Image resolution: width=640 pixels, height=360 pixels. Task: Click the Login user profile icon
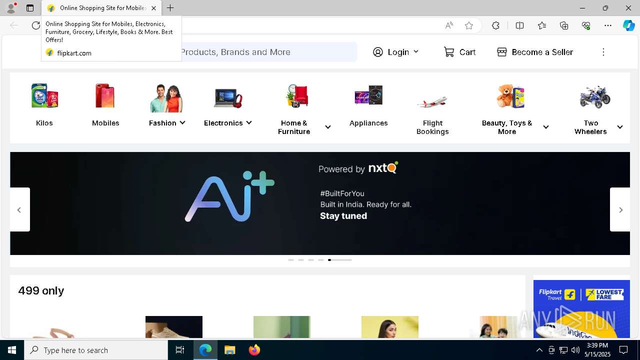378,52
